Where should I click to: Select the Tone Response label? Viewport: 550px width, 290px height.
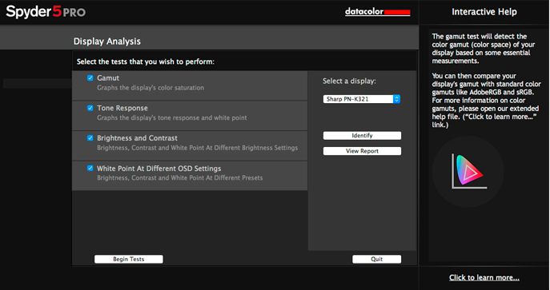122,108
